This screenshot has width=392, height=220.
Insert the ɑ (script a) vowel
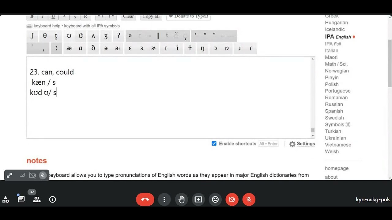click(x=81, y=48)
